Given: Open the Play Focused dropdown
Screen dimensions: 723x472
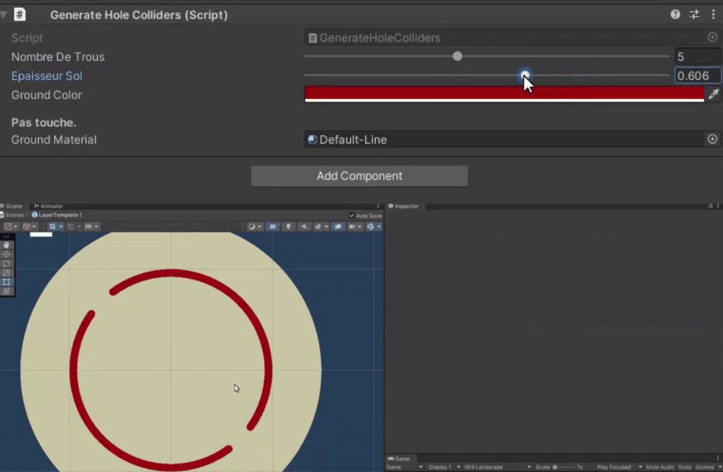Looking at the screenshot, I should pyautogui.click(x=619, y=467).
